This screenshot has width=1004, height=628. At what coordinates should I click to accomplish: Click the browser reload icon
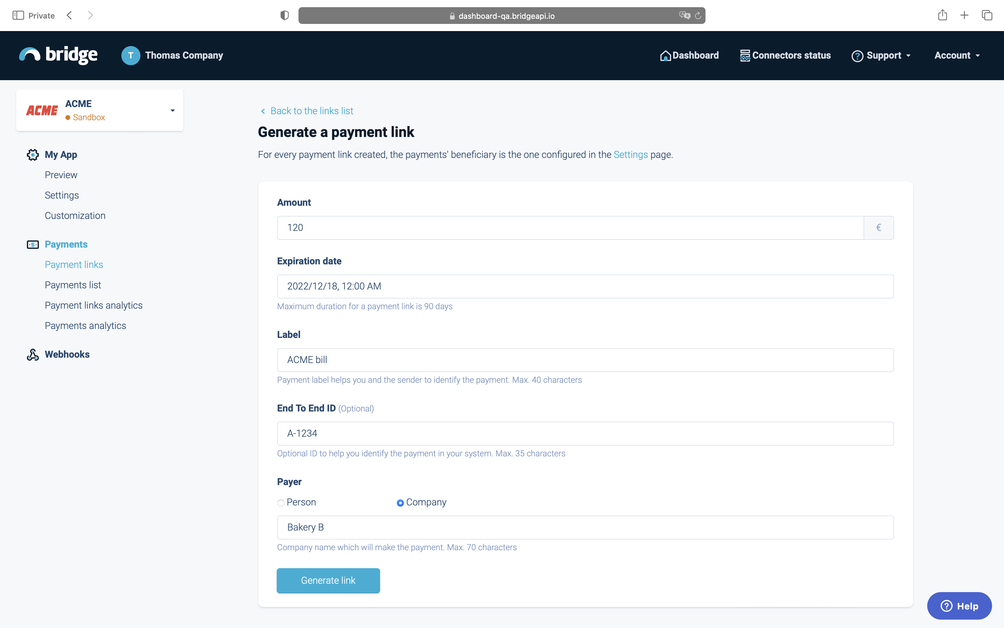[x=698, y=16]
